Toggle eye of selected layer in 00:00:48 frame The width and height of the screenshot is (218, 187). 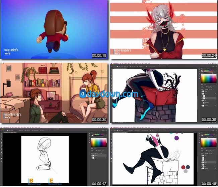[201, 163]
